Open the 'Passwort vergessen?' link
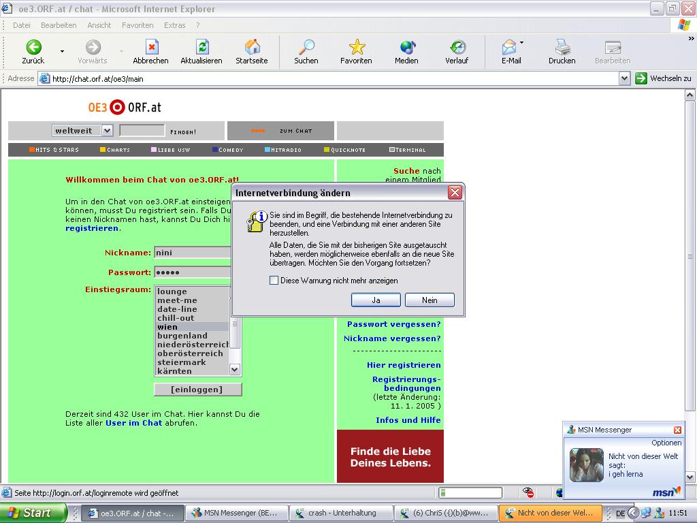The image size is (697, 523). 394,324
